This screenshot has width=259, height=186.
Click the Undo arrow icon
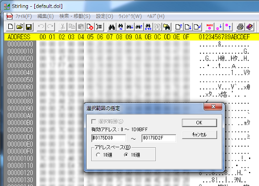41,27
